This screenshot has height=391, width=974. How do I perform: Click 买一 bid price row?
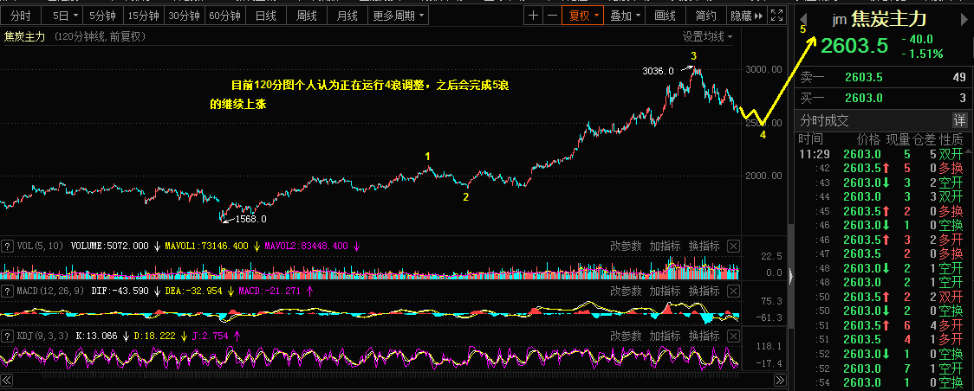pyautogui.click(x=884, y=97)
